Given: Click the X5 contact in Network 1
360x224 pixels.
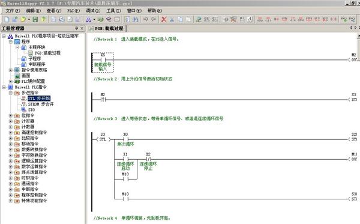Looking at the screenshot, I should 103,59.
